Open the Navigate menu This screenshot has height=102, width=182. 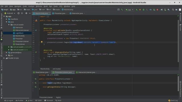coord(18,6)
